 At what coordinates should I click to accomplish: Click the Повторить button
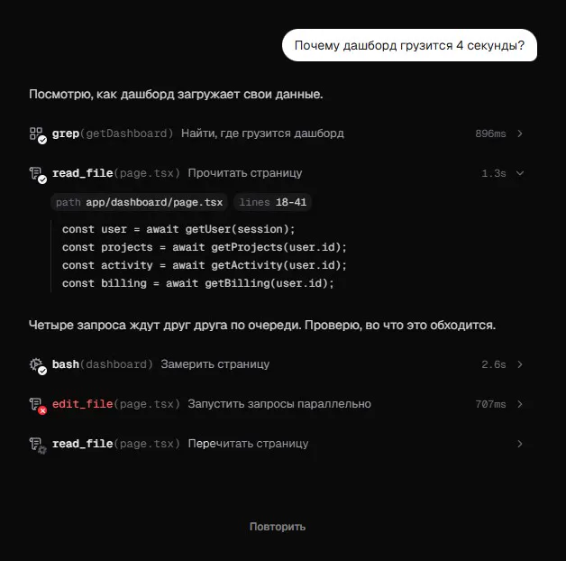pos(278,527)
